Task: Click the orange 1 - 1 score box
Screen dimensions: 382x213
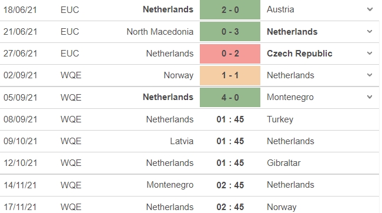Action: (230, 75)
